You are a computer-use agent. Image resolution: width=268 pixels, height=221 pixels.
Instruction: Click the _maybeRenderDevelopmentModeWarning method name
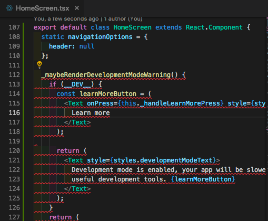click(x=106, y=75)
